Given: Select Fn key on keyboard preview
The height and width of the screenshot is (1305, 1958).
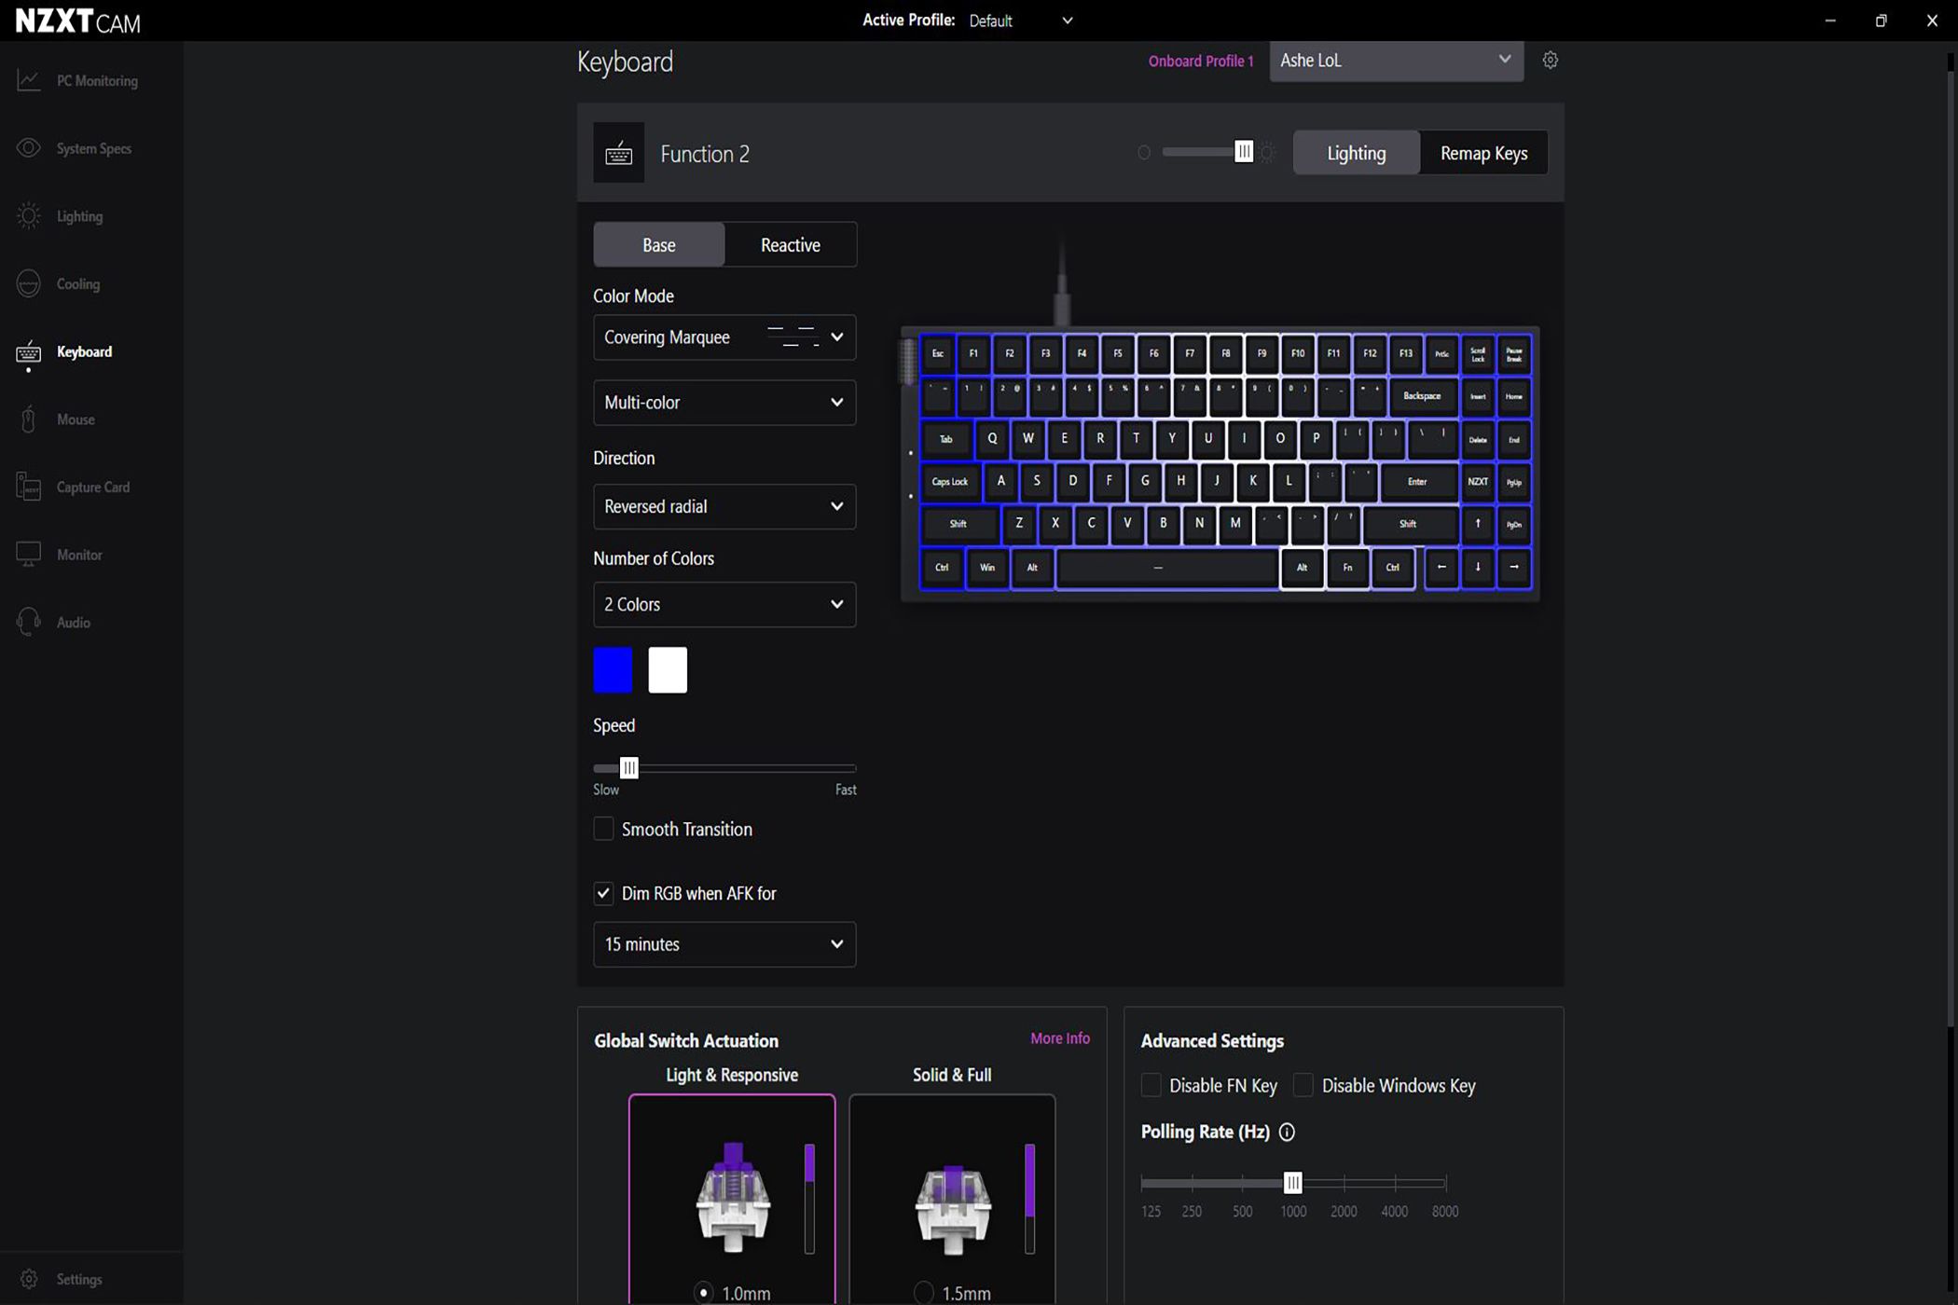Looking at the screenshot, I should click(1347, 568).
